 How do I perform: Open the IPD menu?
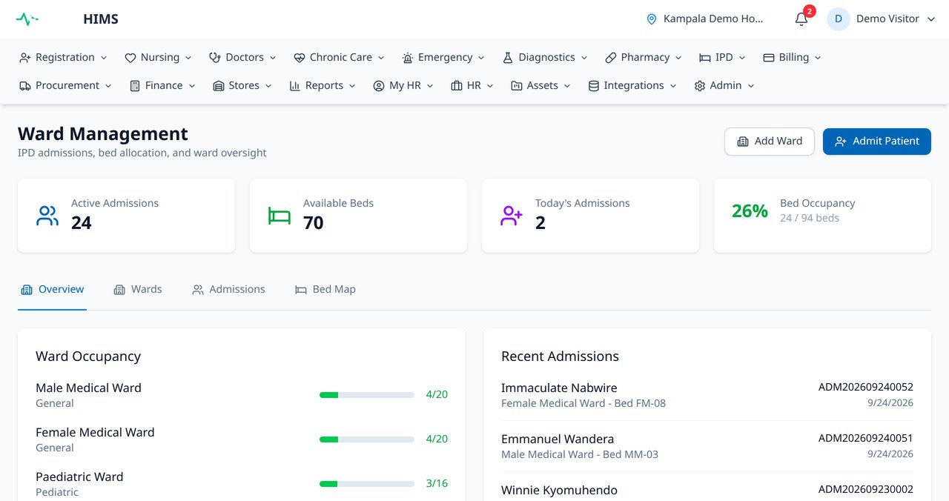click(722, 58)
